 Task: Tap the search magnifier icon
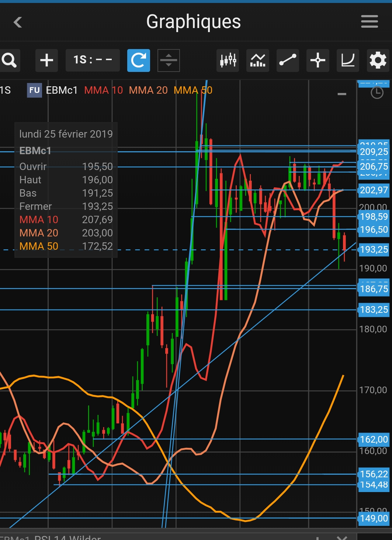9,60
